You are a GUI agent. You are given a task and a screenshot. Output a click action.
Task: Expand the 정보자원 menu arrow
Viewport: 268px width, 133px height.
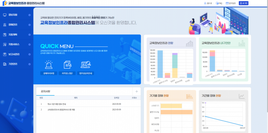29,15
